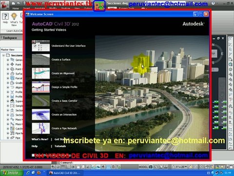234x176 pixels.
Task: Collapse the Secciones drawing tree node
Action: [3, 55]
